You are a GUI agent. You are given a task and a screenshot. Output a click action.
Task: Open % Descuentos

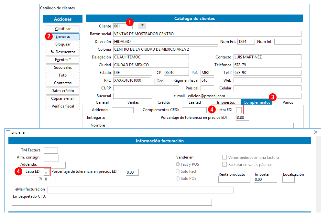(x=63, y=52)
